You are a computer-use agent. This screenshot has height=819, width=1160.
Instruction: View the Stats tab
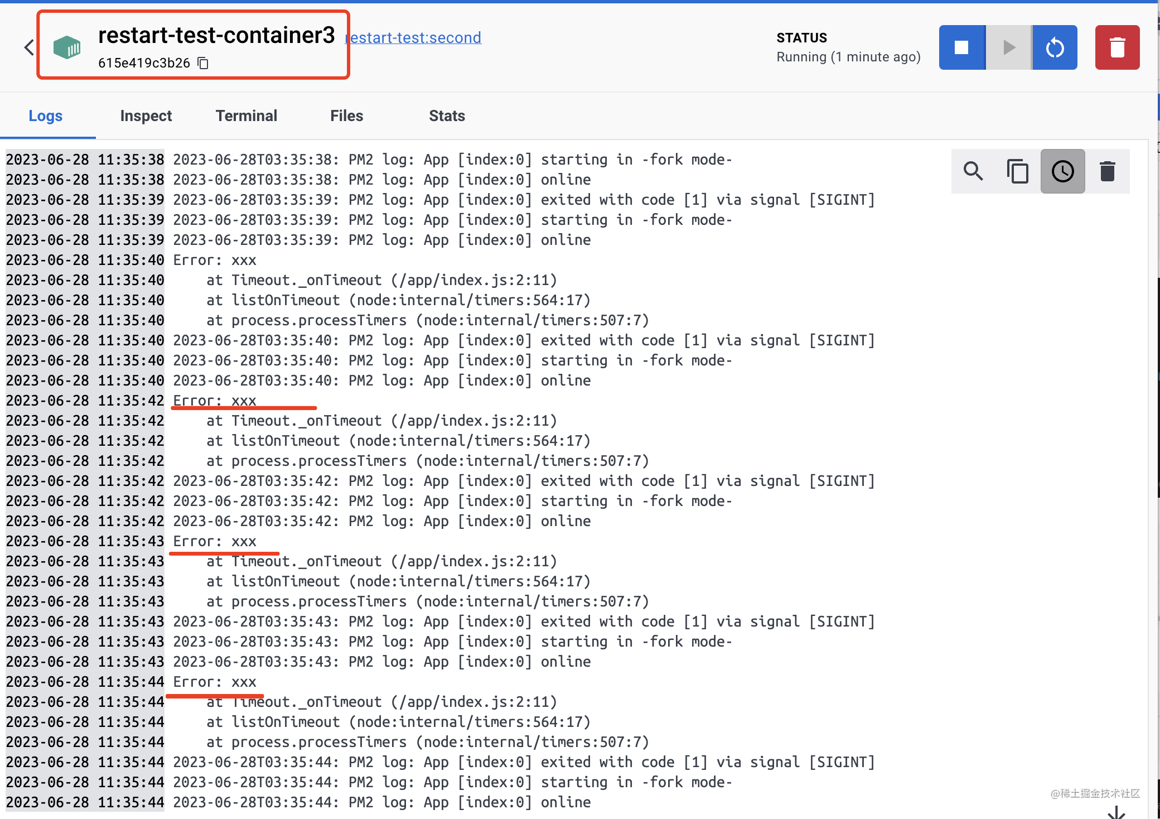point(447,115)
